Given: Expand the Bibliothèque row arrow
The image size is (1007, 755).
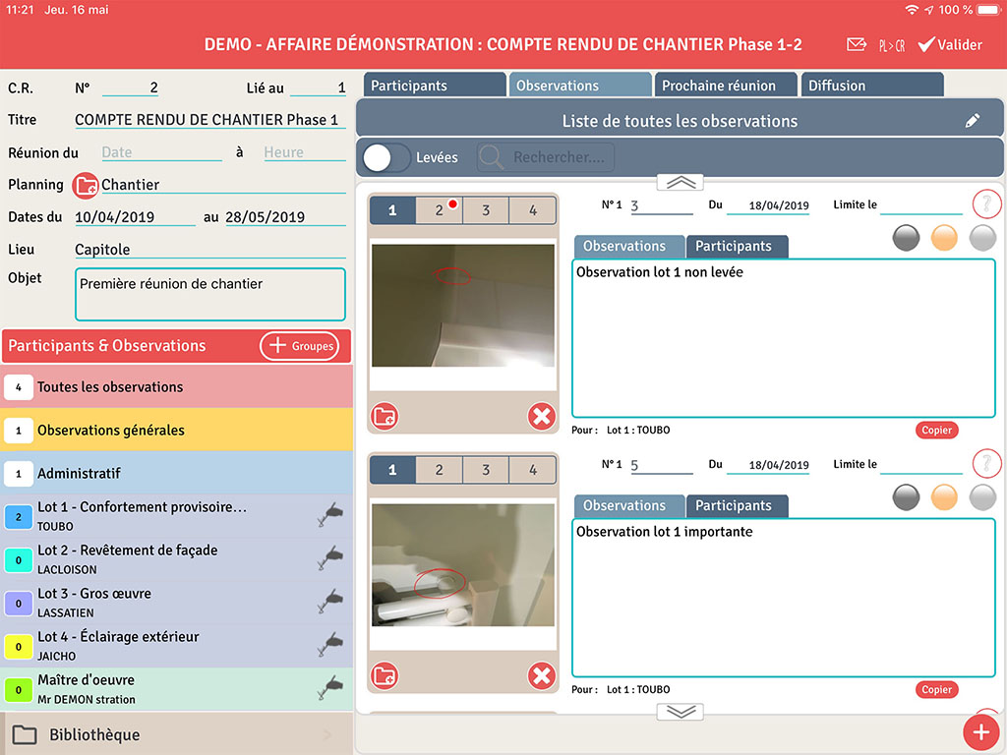Looking at the screenshot, I should pos(327,734).
